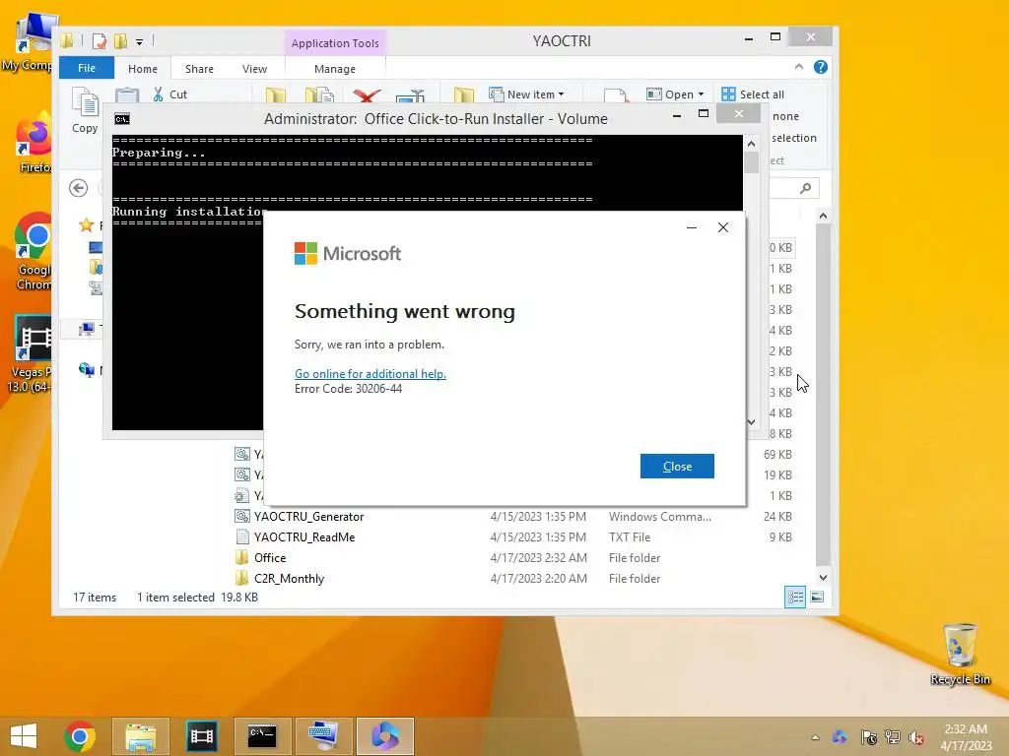This screenshot has width=1009, height=756.
Task: Select the YAOCTRU_Generator file
Action: 308,516
